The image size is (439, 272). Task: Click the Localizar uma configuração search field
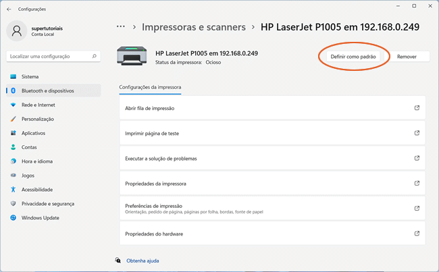51,58
